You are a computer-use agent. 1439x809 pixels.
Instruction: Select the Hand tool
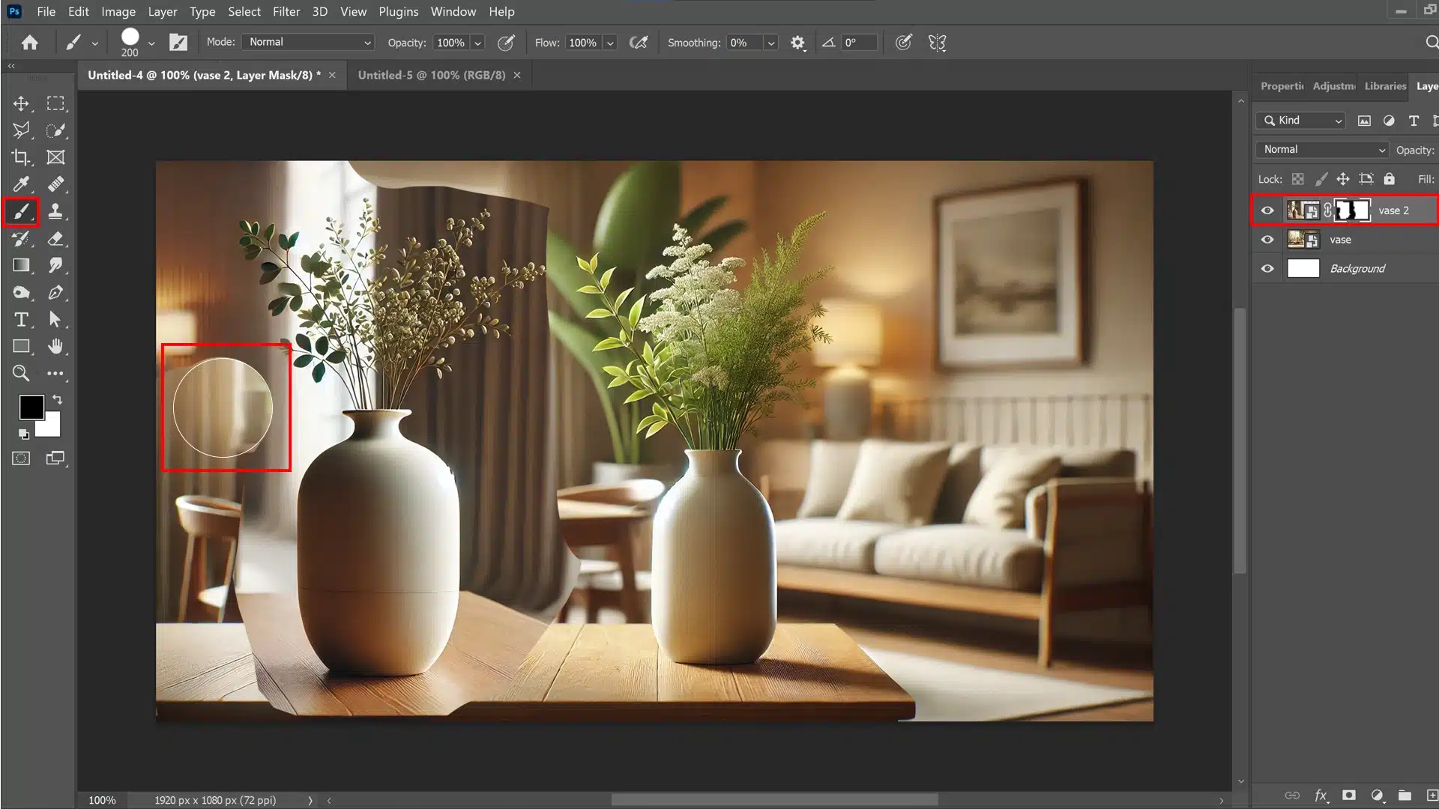[55, 346]
